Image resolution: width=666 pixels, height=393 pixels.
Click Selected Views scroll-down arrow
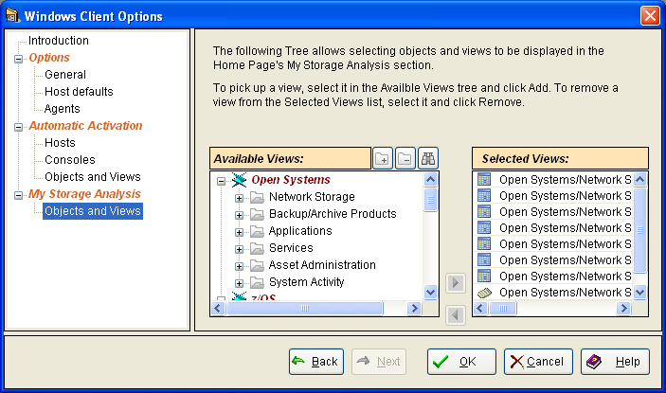pyautogui.click(x=639, y=292)
